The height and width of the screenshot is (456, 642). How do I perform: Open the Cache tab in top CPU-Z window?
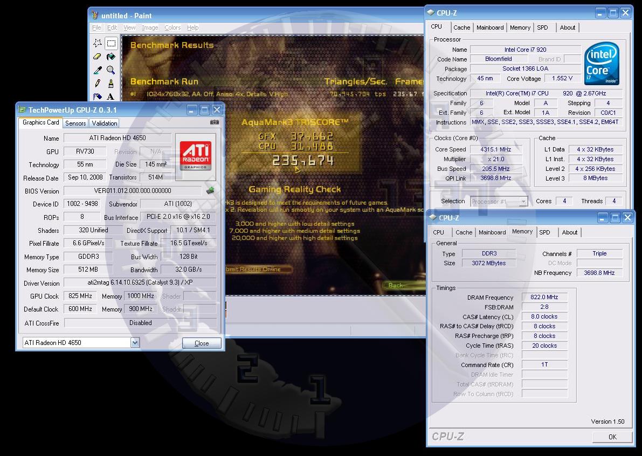click(462, 27)
